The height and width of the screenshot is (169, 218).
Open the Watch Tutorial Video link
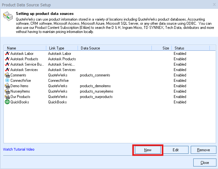click(19, 149)
